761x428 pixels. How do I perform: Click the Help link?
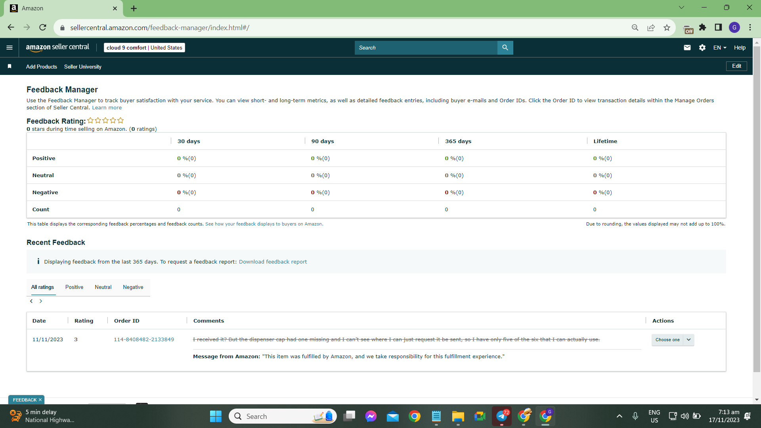point(740,48)
